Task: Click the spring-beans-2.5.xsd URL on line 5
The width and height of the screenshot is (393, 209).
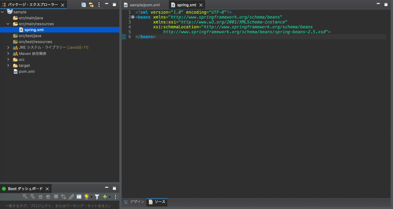Action: coord(244,32)
